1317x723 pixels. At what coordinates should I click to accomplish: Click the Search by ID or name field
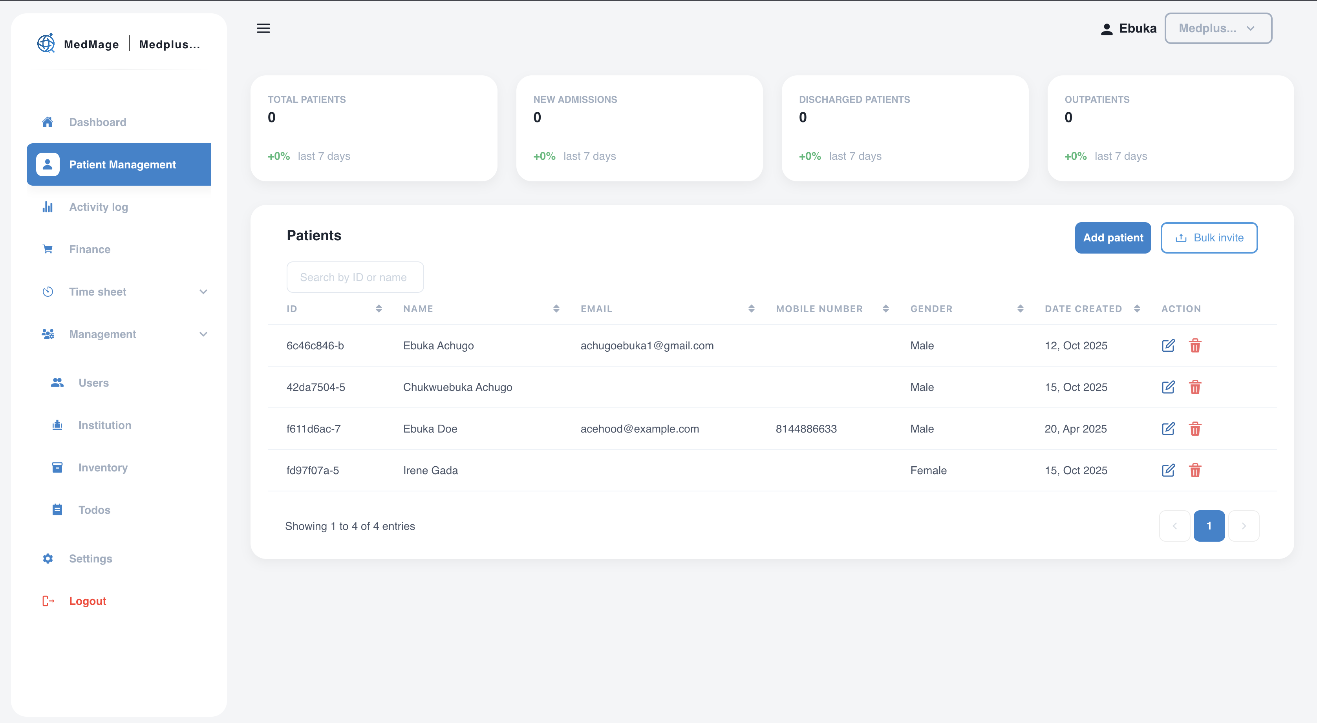tap(355, 277)
